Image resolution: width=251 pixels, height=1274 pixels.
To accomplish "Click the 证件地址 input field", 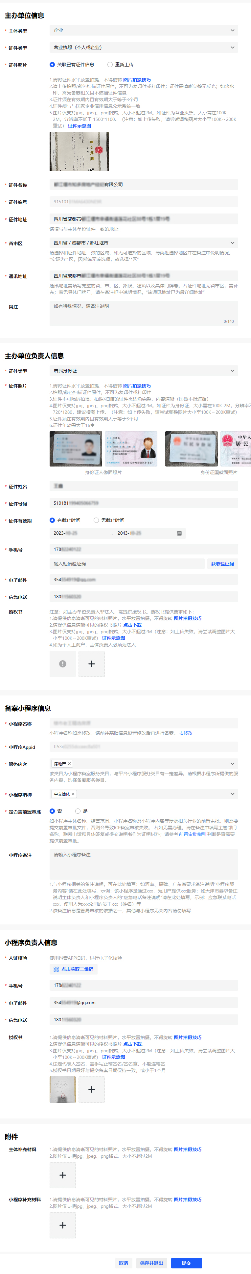I will [x=144, y=219].
